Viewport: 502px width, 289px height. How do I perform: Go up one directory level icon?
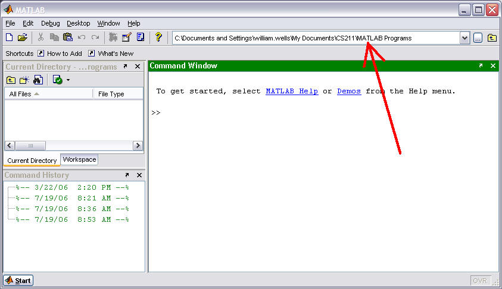(11, 80)
